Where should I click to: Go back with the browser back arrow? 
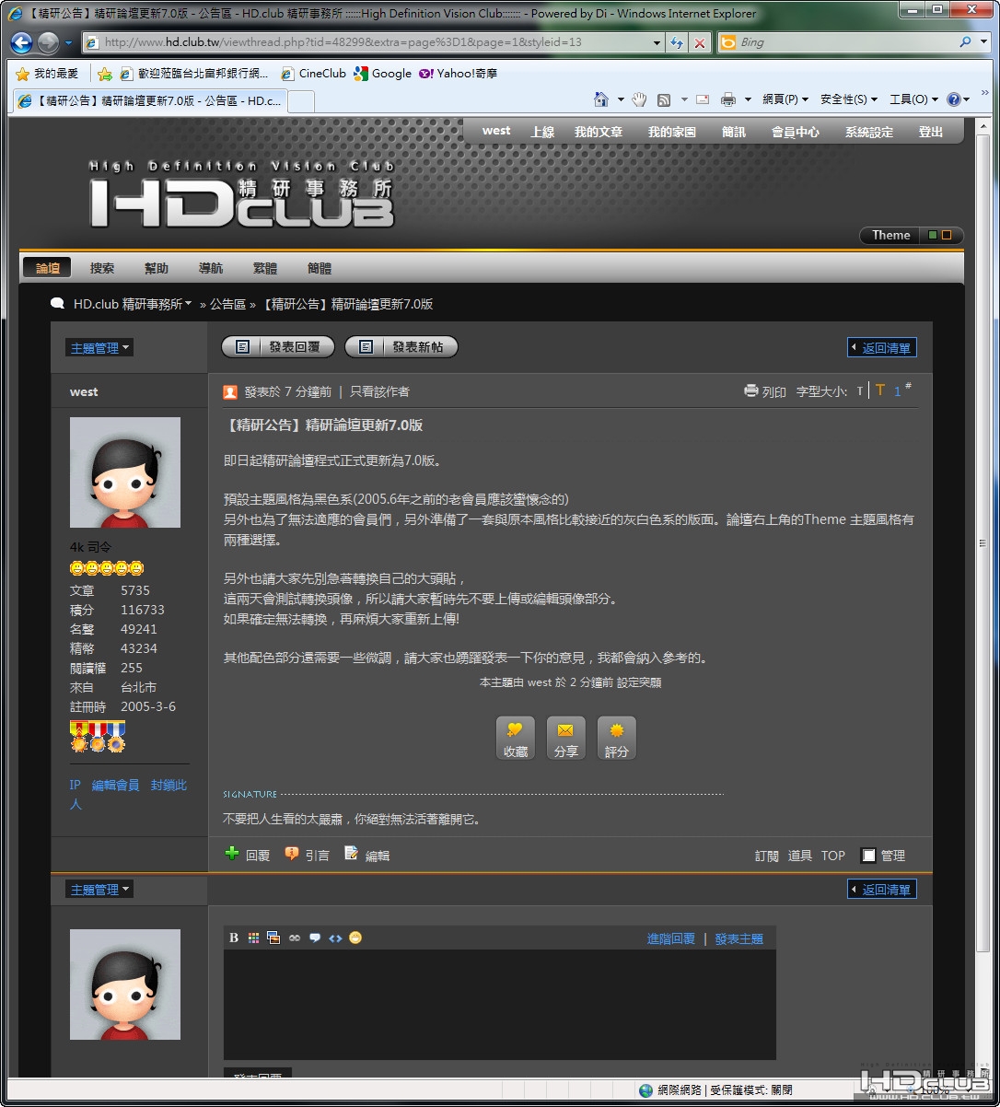pyautogui.click(x=21, y=42)
